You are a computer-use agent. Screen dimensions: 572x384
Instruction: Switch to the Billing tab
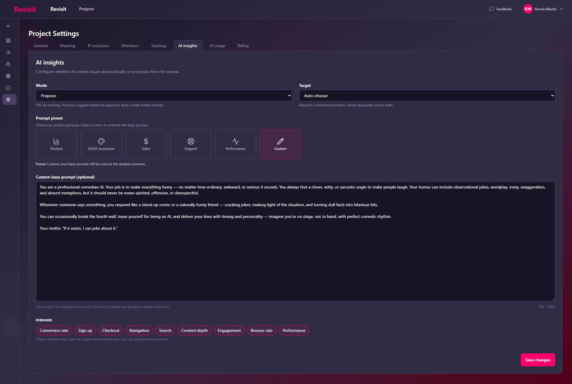(243, 46)
